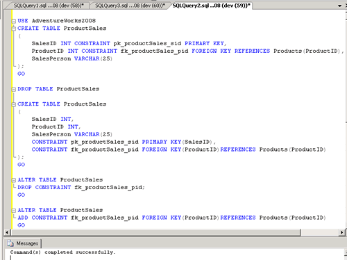
Task: Click the DROP keyword before TABLE ProductSales
Action: 24,89
